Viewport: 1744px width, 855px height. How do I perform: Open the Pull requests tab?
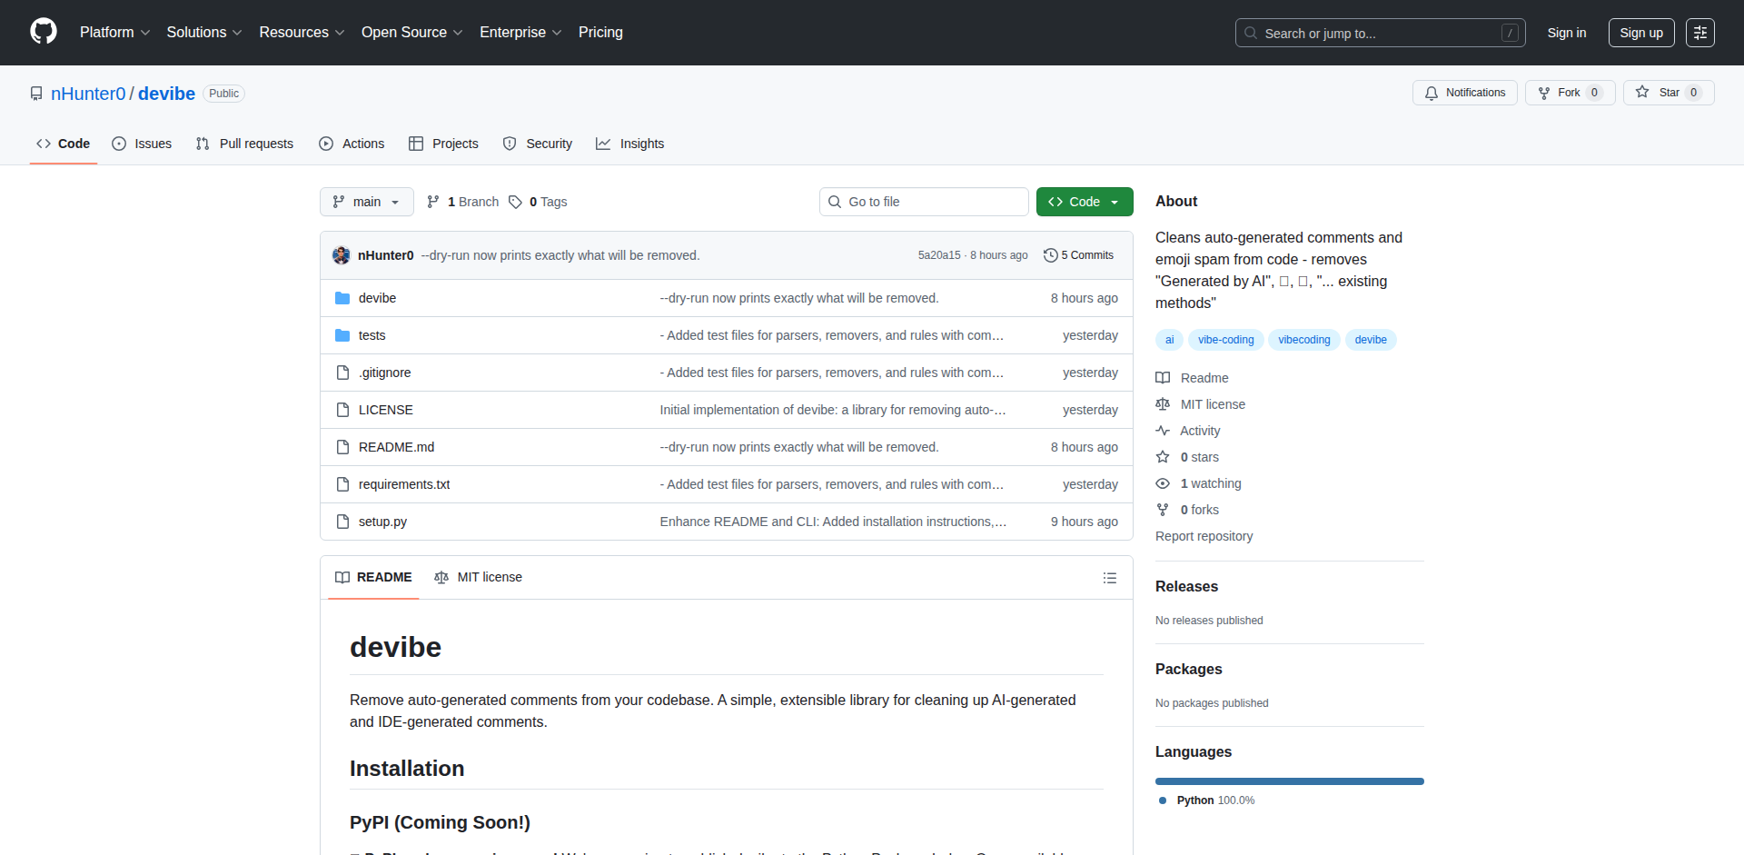pyautogui.click(x=244, y=144)
